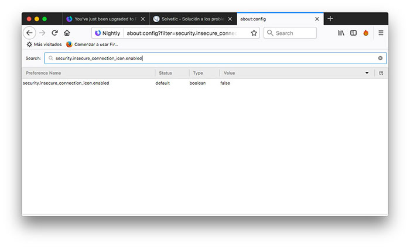The image size is (410, 247).
Task: Click the Firefox icon bookmark Comenzar a usar
Action: (x=69, y=44)
